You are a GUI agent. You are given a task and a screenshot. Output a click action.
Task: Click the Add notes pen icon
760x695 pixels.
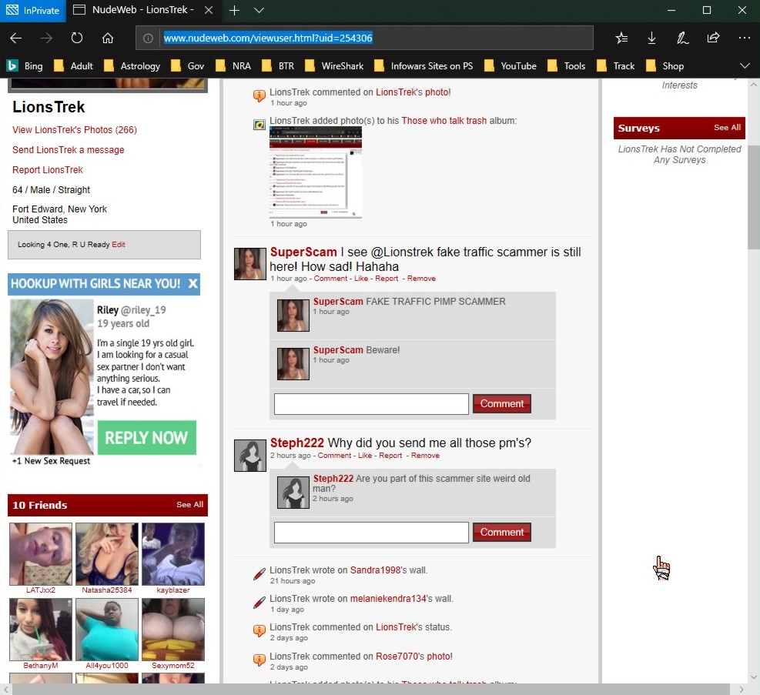point(682,38)
